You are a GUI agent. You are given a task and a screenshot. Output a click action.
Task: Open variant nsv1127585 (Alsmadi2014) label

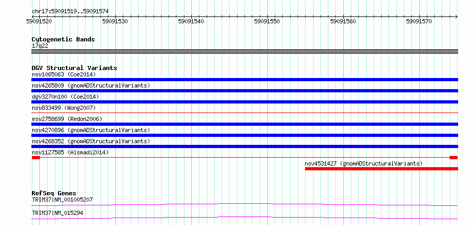tap(70, 152)
